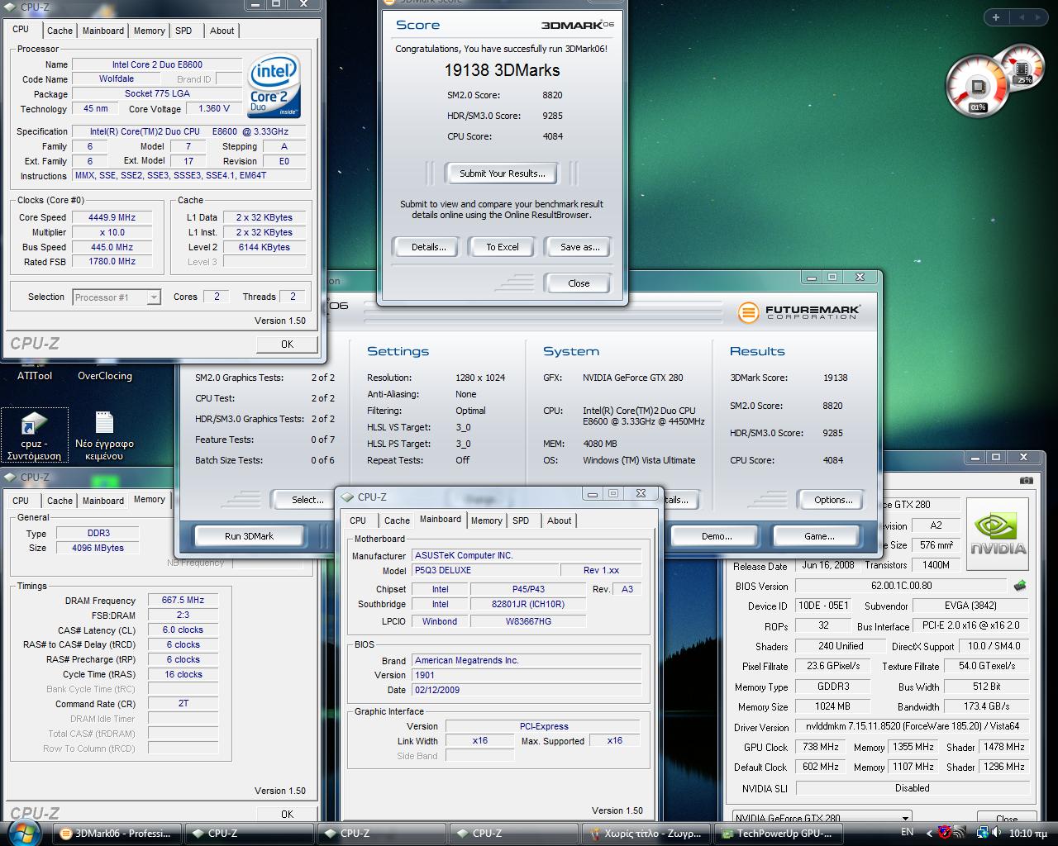Take a GPU-Z screenshot with the camera icon
1058x846 pixels.
tap(1026, 480)
